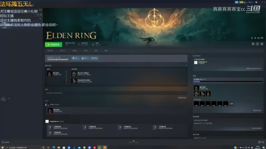Viewport: 266px width, 149px height.
Task: Click the first February 28 achievement thumbnail
Action: [x=74, y=74]
